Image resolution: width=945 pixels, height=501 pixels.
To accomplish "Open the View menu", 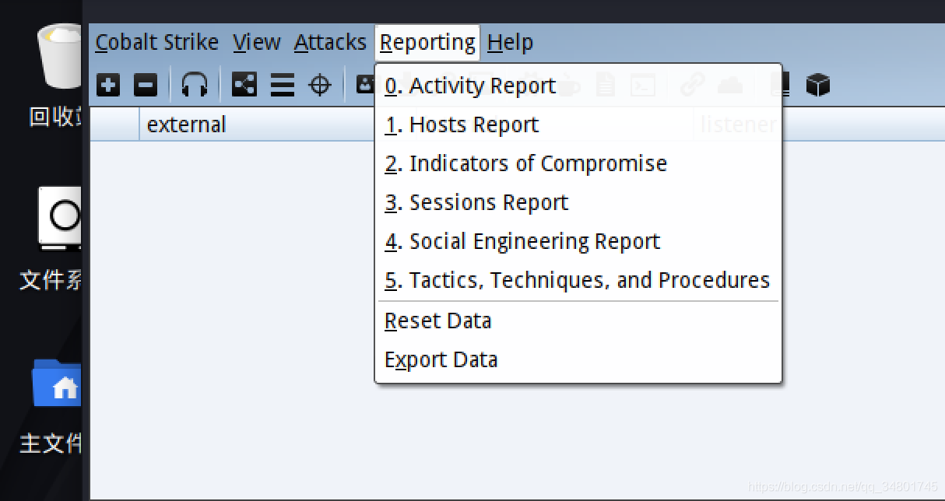I will point(257,42).
